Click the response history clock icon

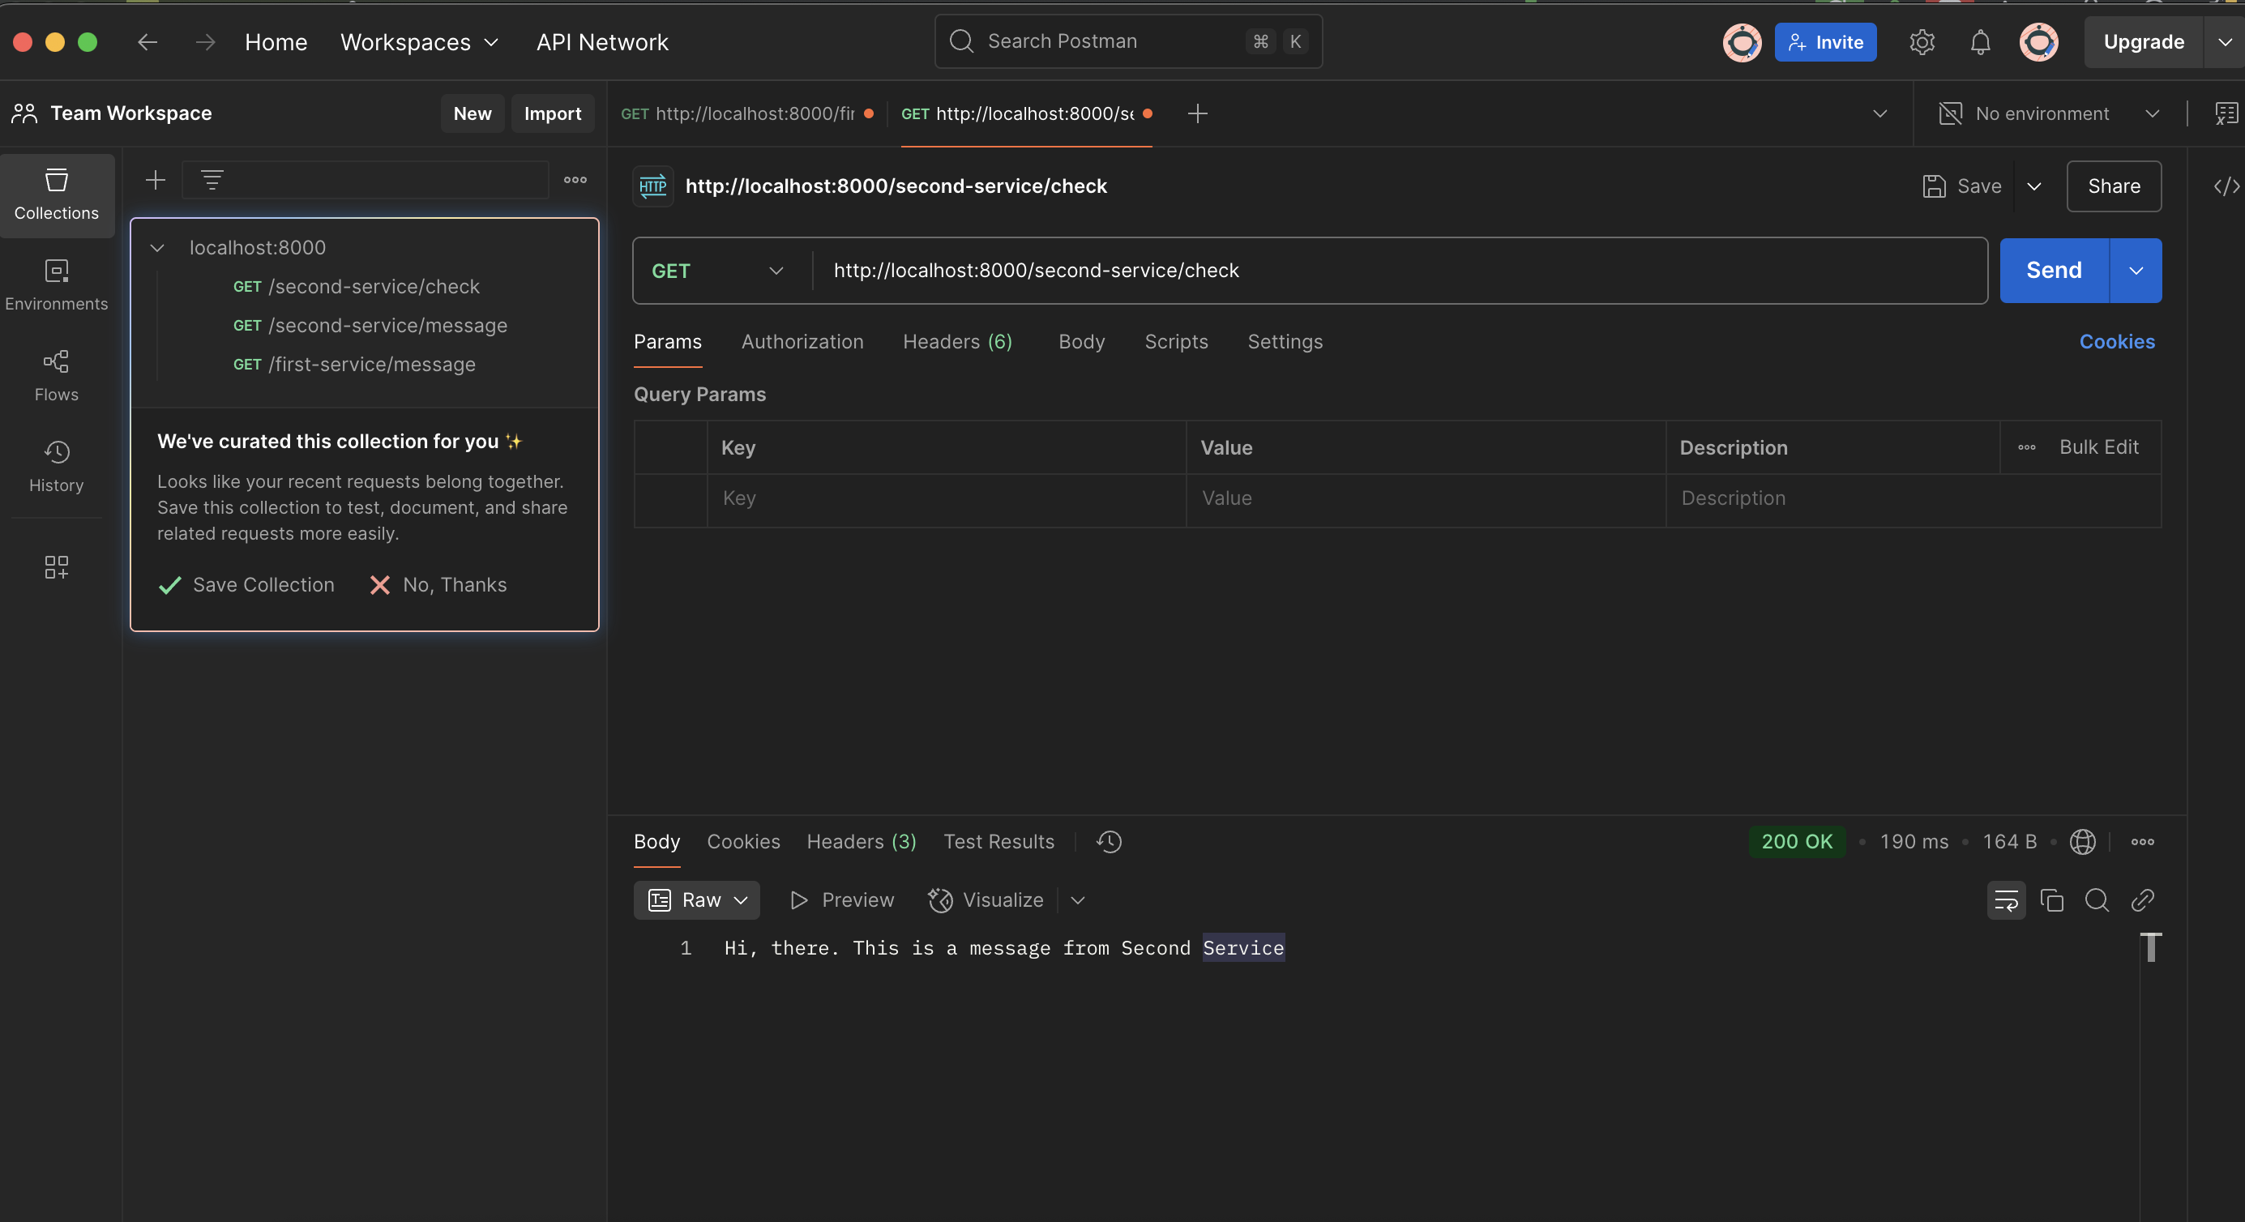coord(1109,841)
